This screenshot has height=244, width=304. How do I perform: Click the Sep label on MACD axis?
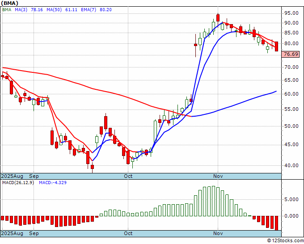point(34,233)
